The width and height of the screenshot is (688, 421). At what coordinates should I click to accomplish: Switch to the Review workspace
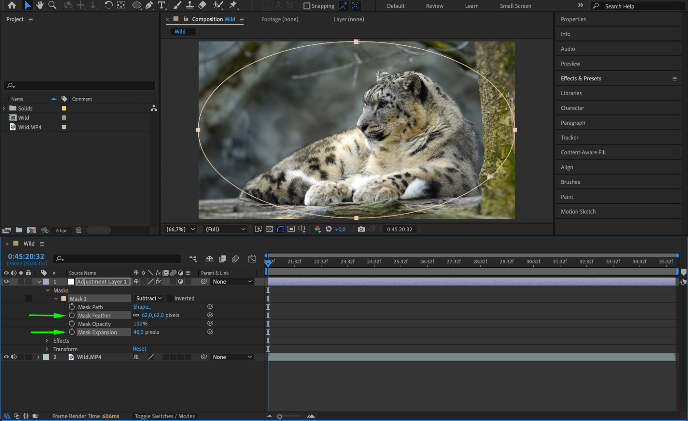[434, 6]
